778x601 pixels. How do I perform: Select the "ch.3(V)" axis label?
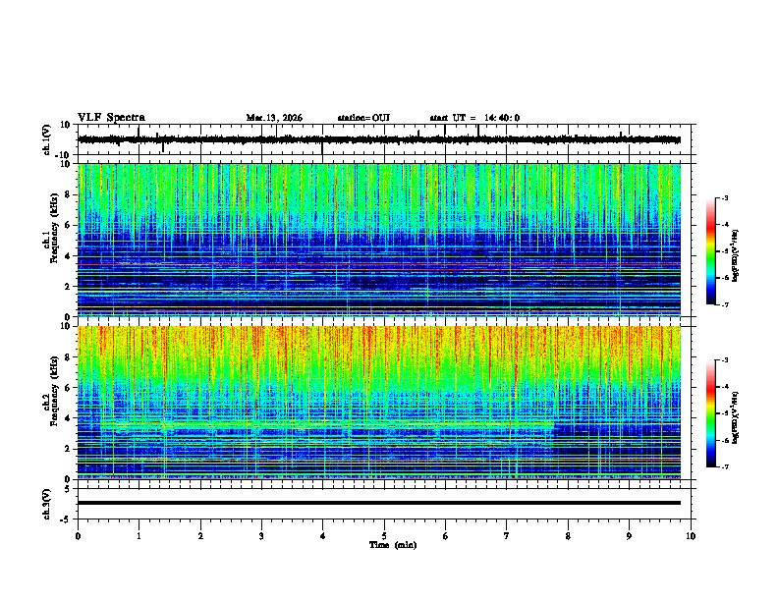tap(47, 504)
